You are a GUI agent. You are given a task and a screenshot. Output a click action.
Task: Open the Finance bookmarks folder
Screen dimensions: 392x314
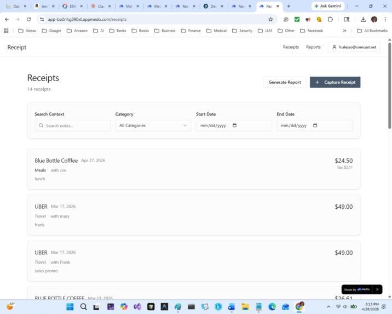[191, 31]
